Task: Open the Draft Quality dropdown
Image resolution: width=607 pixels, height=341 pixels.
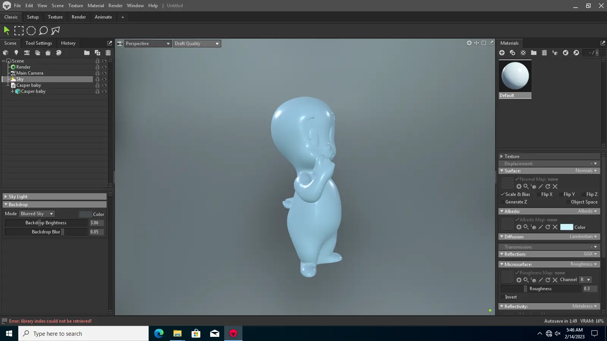Action: pos(197,44)
